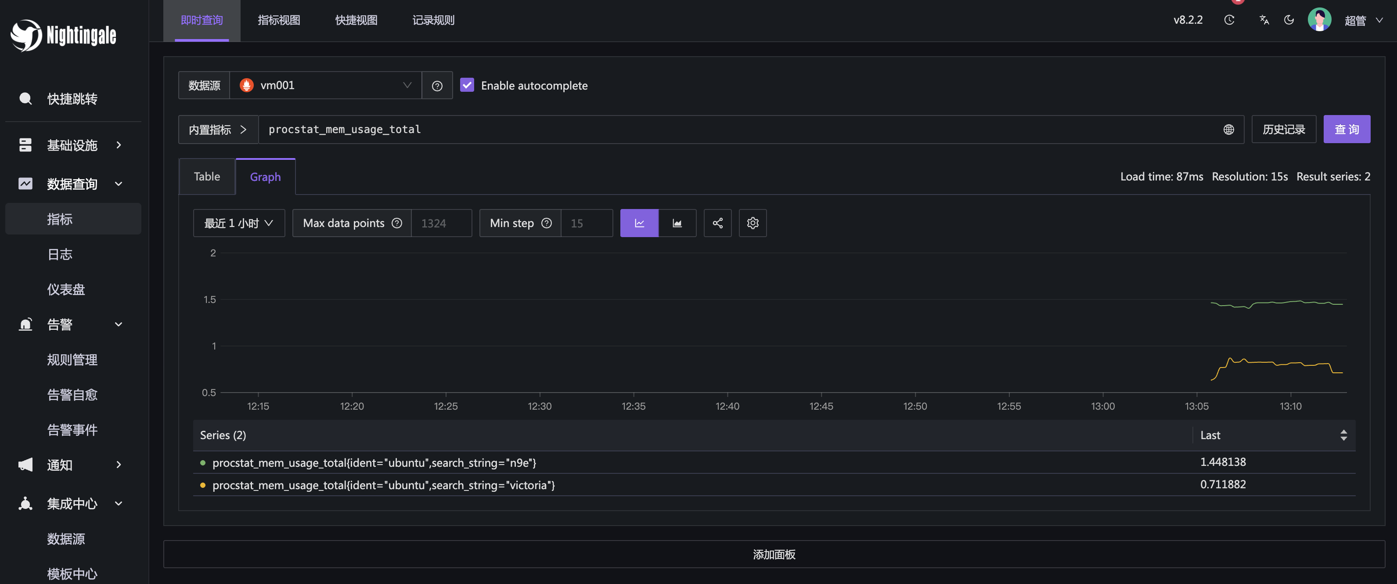The width and height of the screenshot is (1397, 584).
Task: Click Max data points help icon
Action: 397,223
